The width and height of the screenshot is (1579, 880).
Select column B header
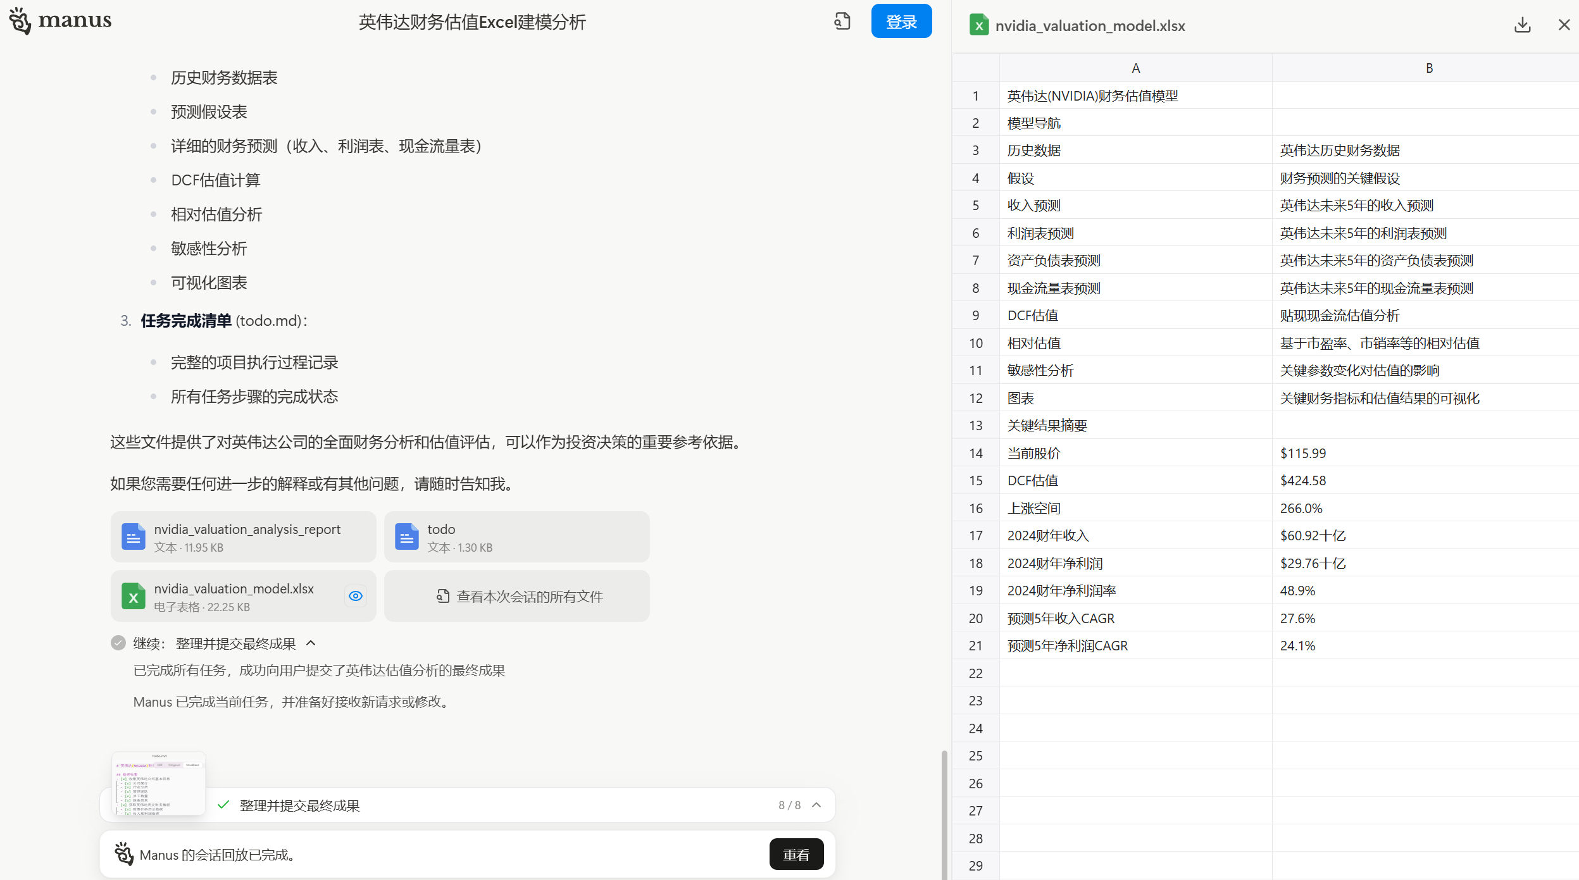(x=1429, y=68)
